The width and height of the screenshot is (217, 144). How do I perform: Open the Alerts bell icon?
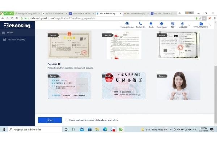pyautogui.click(x=151, y=24)
